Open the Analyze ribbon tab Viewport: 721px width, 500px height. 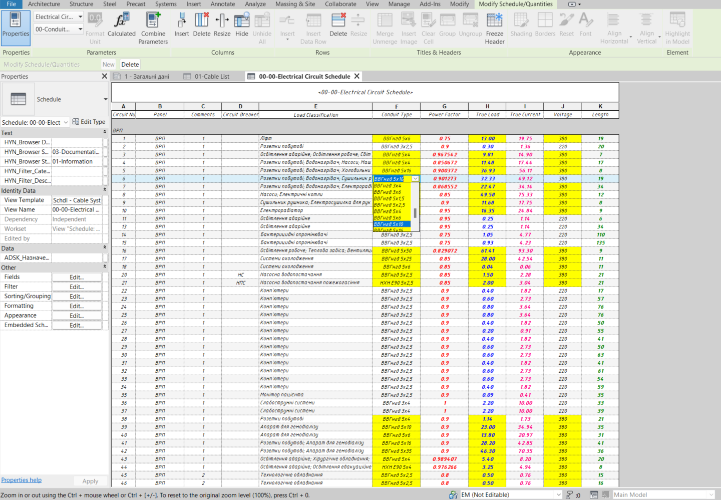point(255,4)
